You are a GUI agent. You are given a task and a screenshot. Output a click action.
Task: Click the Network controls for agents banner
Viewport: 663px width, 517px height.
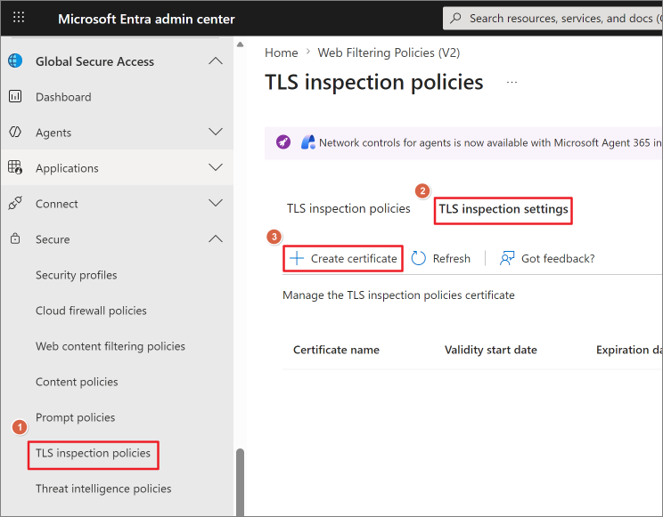tap(463, 142)
